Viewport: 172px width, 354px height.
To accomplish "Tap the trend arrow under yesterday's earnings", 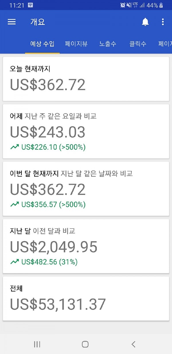I will [14, 147].
